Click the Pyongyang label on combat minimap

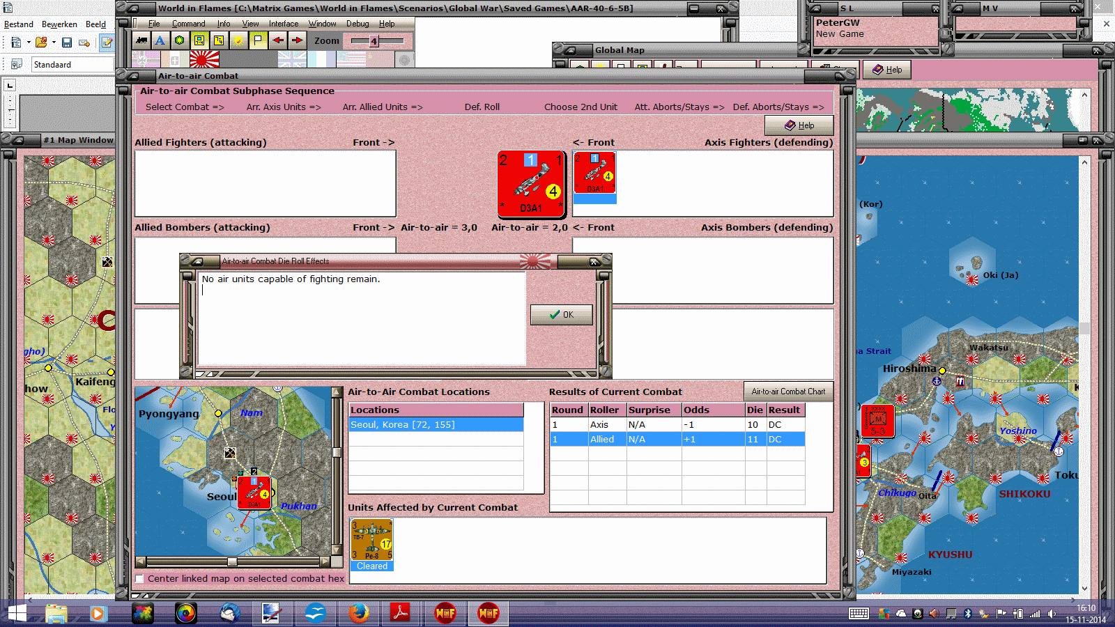(169, 414)
